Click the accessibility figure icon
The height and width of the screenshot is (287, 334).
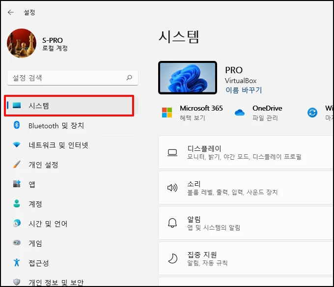coord(17,262)
